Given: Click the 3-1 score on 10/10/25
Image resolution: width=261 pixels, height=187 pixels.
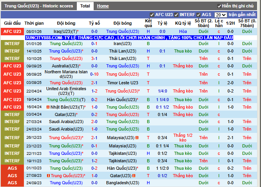Looking at the screenshot, I should pyautogui.click(x=94, y=58).
